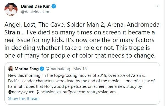The image size is (165, 106).
Task: Open the @nancywyuen mention
Action: (21, 92)
